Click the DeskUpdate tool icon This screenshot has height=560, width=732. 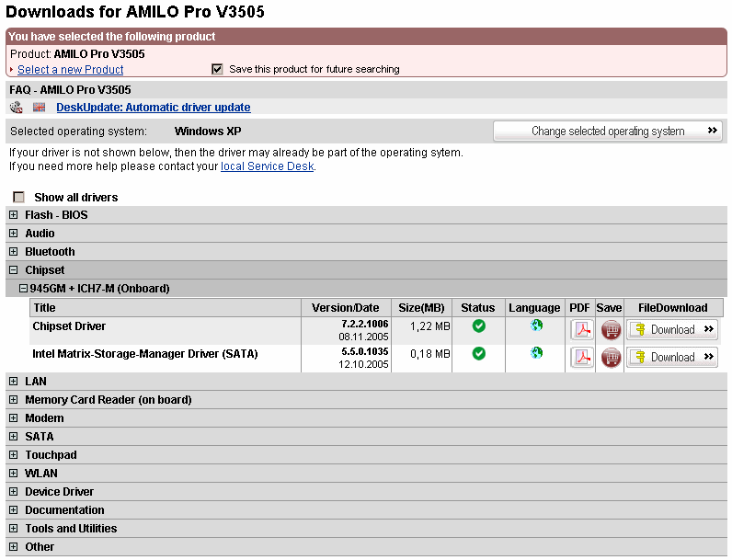17,108
